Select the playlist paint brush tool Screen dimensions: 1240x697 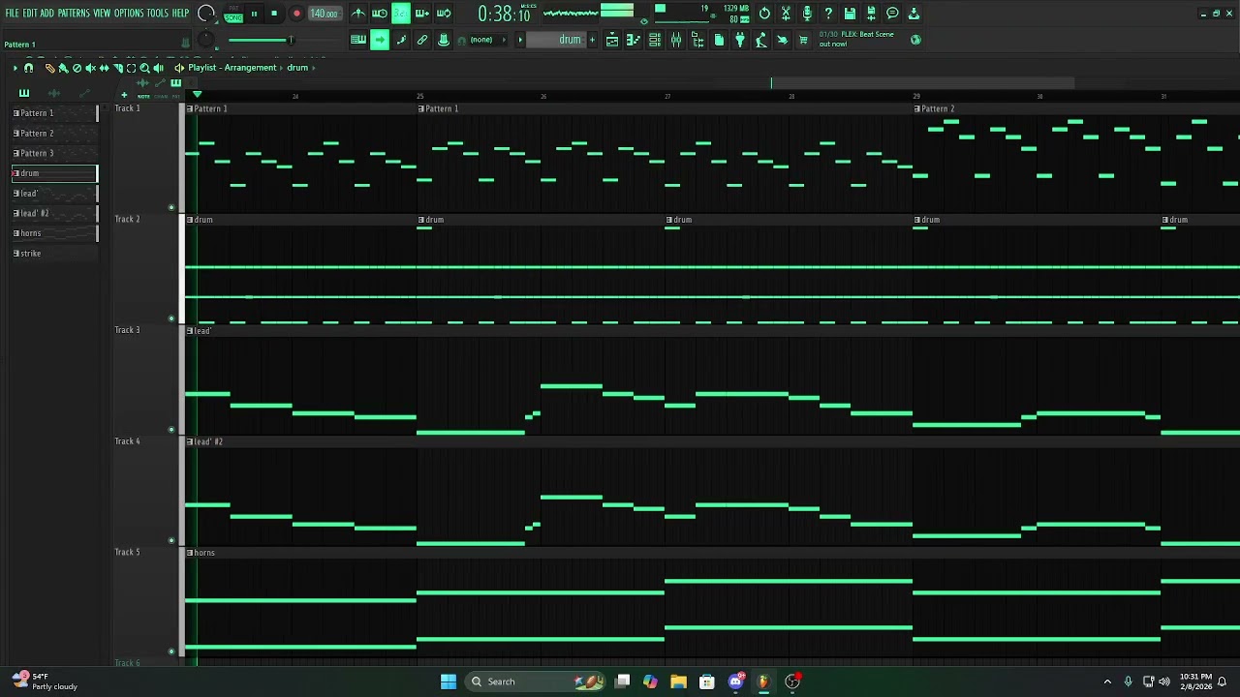(x=63, y=68)
